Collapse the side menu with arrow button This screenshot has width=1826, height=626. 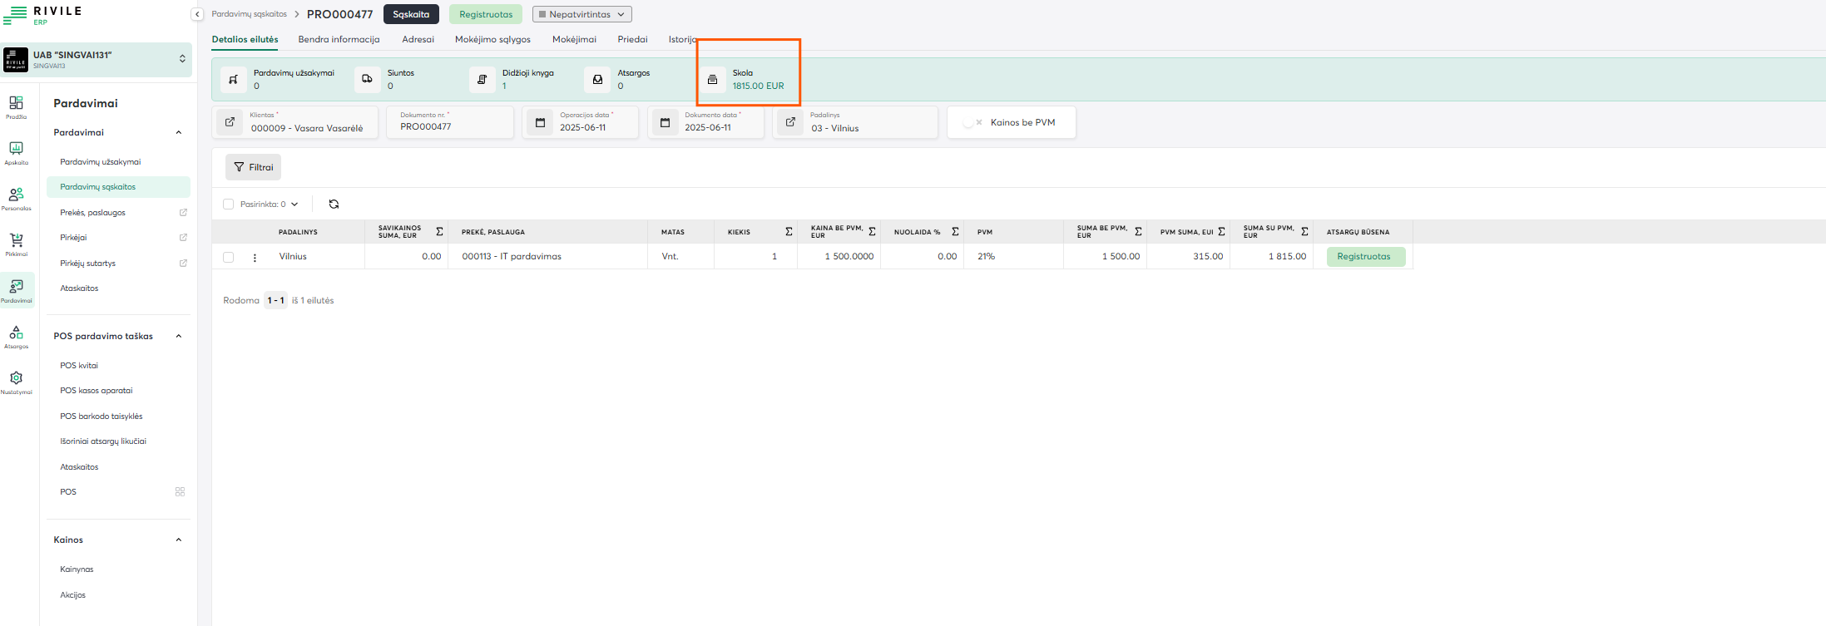197,14
